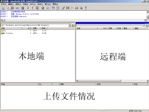Open the Site Manager book icon
Viewport: 149px width, 112px height.
[x=3, y=8]
